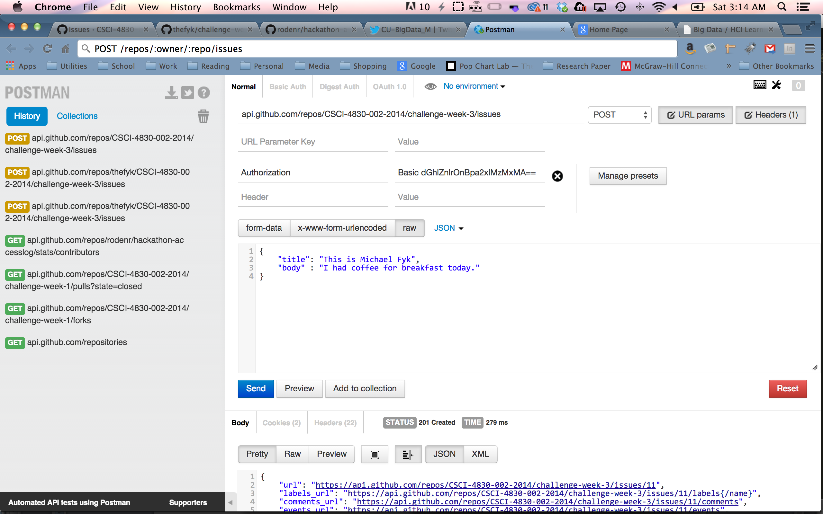Open the Shopping bookmarks folder
Viewport: 823px width, 514px height.
pyautogui.click(x=363, y=66)
